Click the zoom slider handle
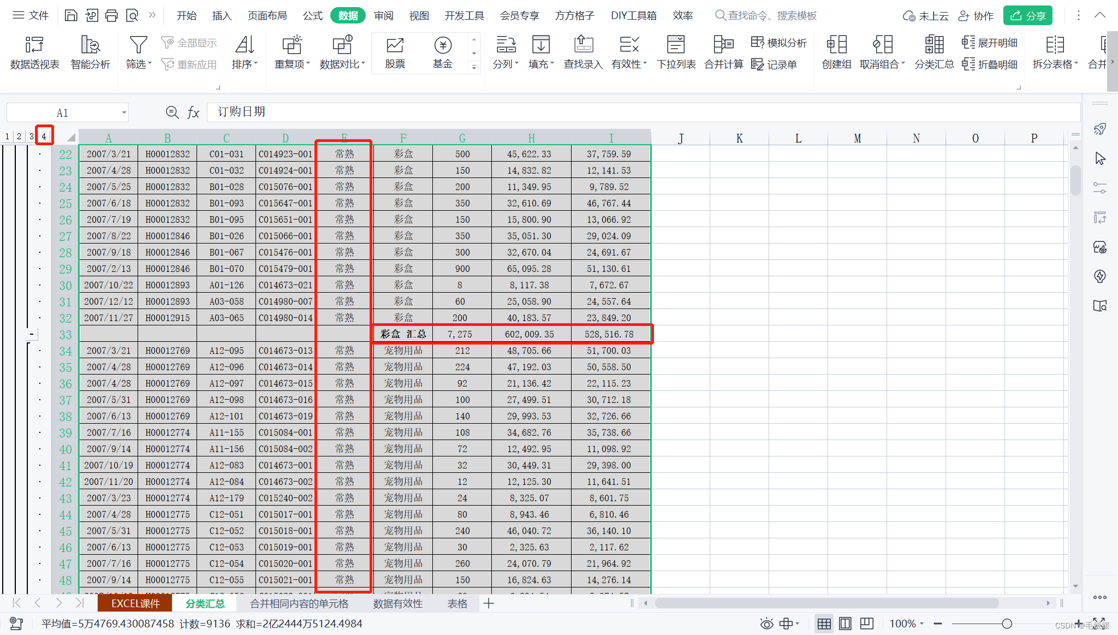Viewport: 1118px width, 635px height. tap(1007, 624)
